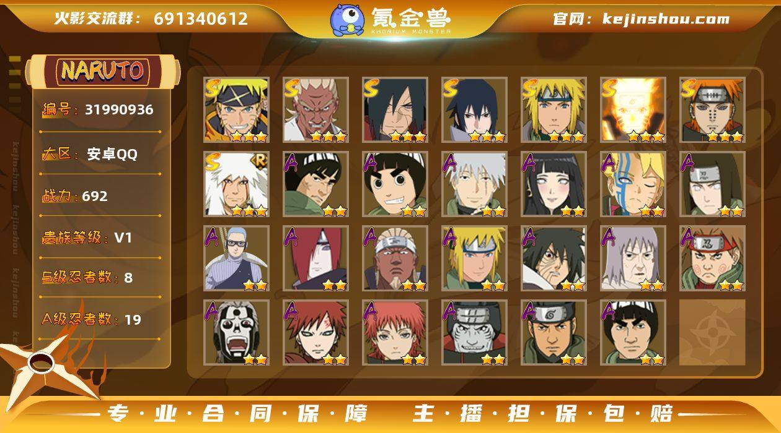Select the A-rank Boruto portrait with blue markings
This screenshot has width=781, height=433.
coord(633,184)
